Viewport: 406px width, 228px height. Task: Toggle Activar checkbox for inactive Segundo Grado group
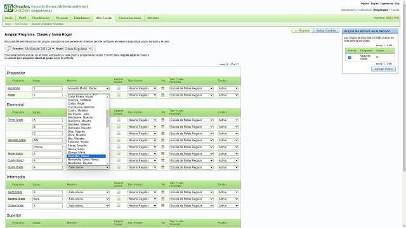(350, 58)
